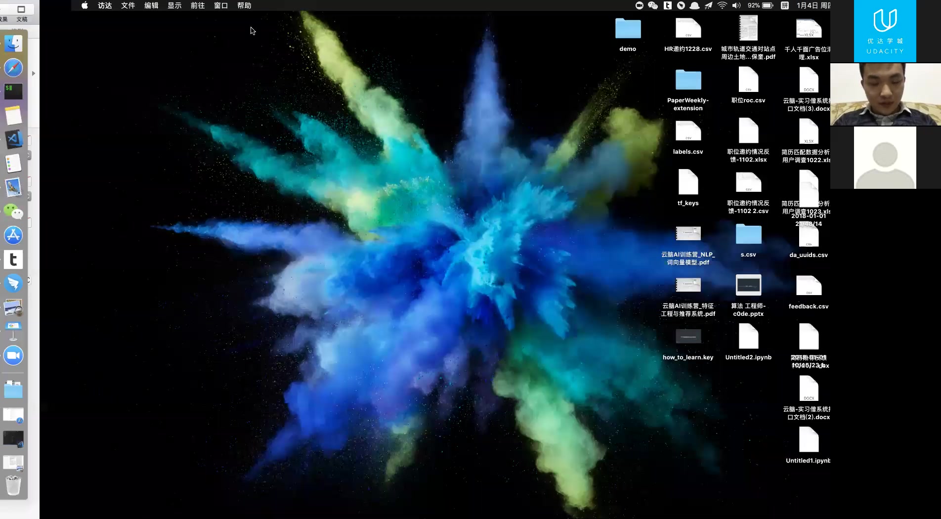Launch Safari from the Dock
941x519 pixels.
click(13, 68)
